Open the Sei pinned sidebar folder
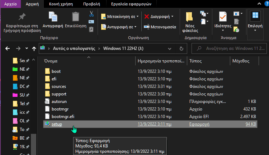This screenshot has height=155, width=269. pos(21,61)
